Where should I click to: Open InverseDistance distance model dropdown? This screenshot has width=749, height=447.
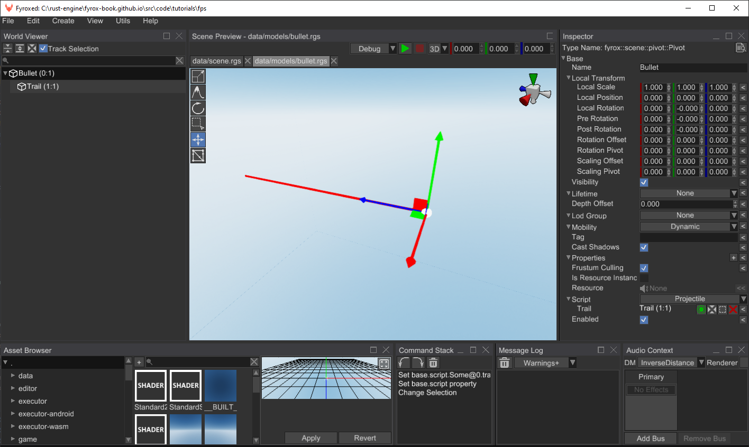(671, 363)
